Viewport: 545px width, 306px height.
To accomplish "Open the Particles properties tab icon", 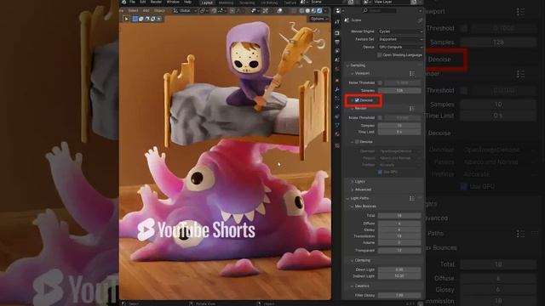I will pyautogui.click(x=337, y=99).
